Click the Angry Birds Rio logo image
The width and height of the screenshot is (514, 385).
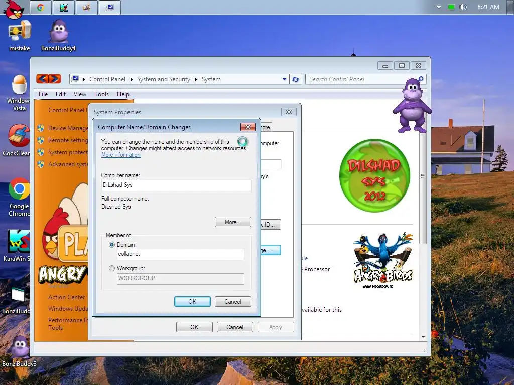click(x=383, y=260)
